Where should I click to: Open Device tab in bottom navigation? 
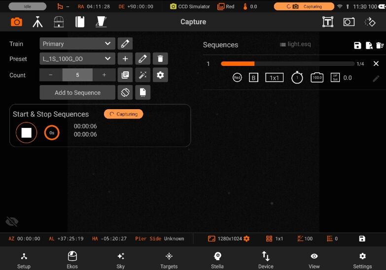(266, 261)
